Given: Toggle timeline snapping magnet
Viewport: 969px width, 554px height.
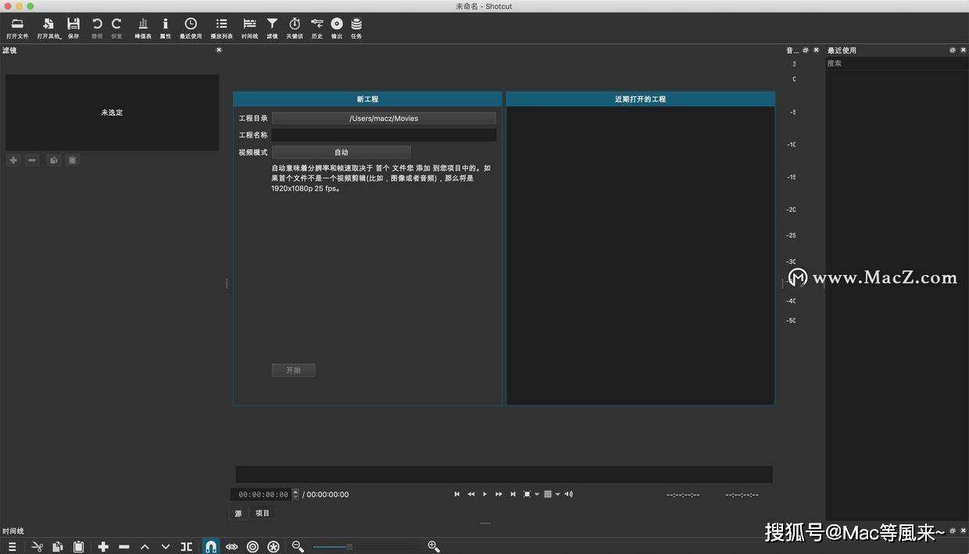Looking at the screenshot, I should click(x=211, y=546).
